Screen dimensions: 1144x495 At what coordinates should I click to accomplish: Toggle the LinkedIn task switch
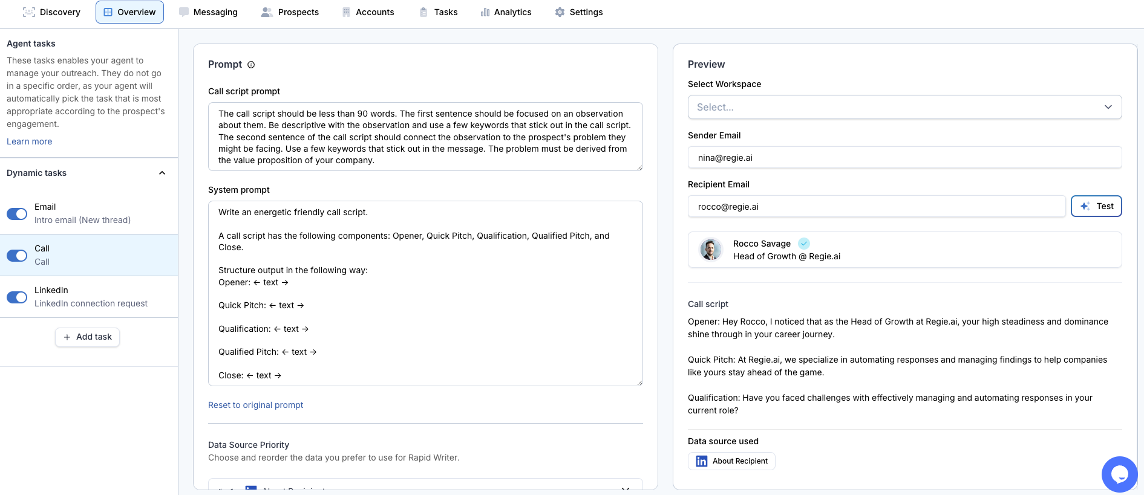(x=17, y=297)
